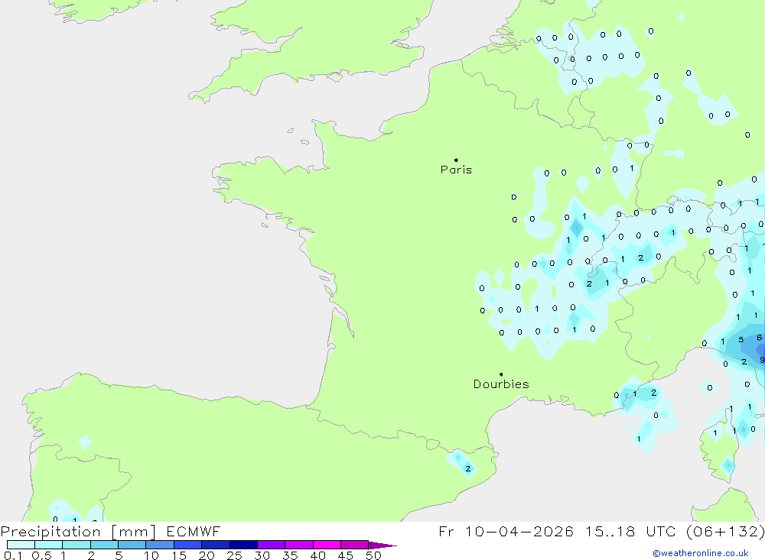Click the legend value label 25
This screenshot has width=765, height=560.
tap(234, 555)
